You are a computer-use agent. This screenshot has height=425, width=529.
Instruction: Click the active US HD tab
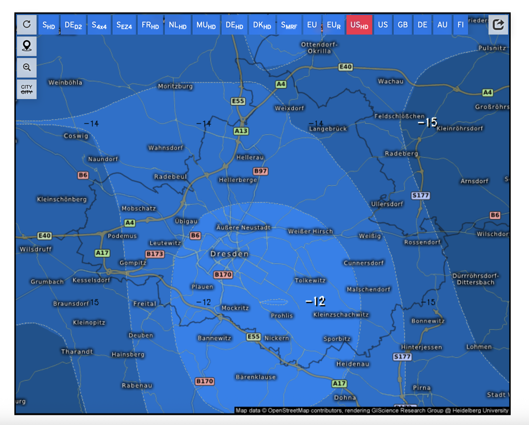point(359,25)
